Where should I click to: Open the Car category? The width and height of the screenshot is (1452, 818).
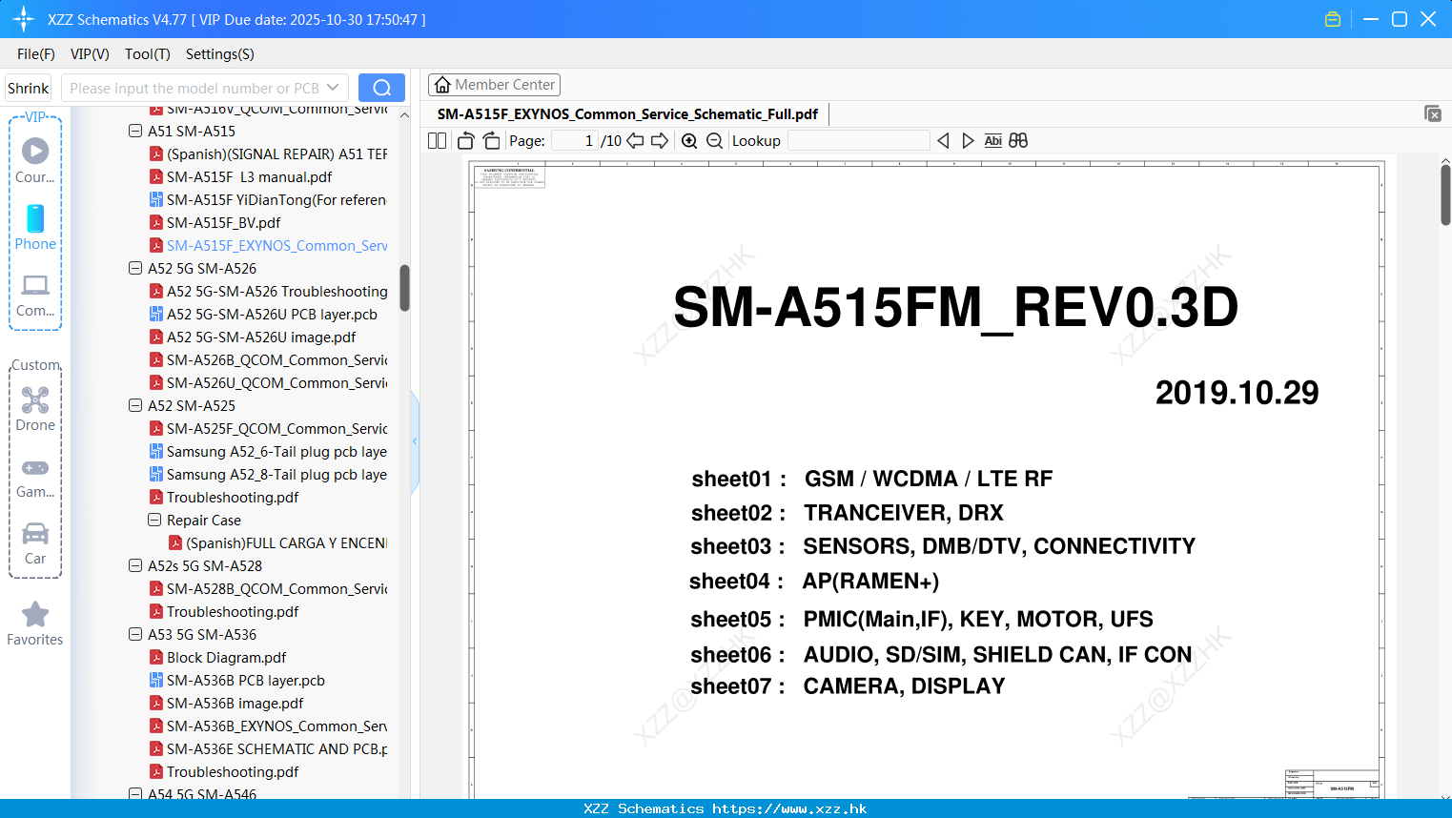click(35, 542)
